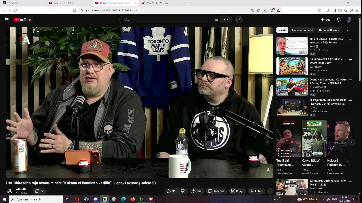The height and width of the screenshot is (203, 362).
Task: Open Top 5 Jiri Prochazka short
Action: pos(288,138)
